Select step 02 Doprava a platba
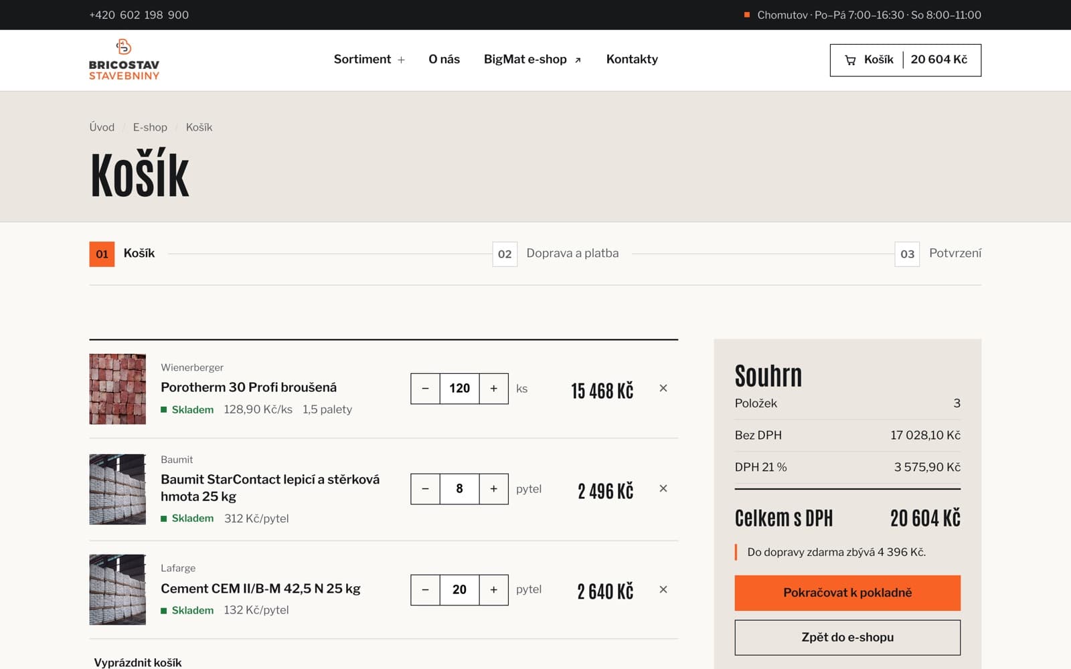The width and height of the screenshot is (1071, 669). 556,254
